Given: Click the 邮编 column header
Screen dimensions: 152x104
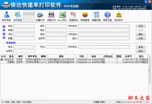Looking at the screenshot, I should 43,56.
